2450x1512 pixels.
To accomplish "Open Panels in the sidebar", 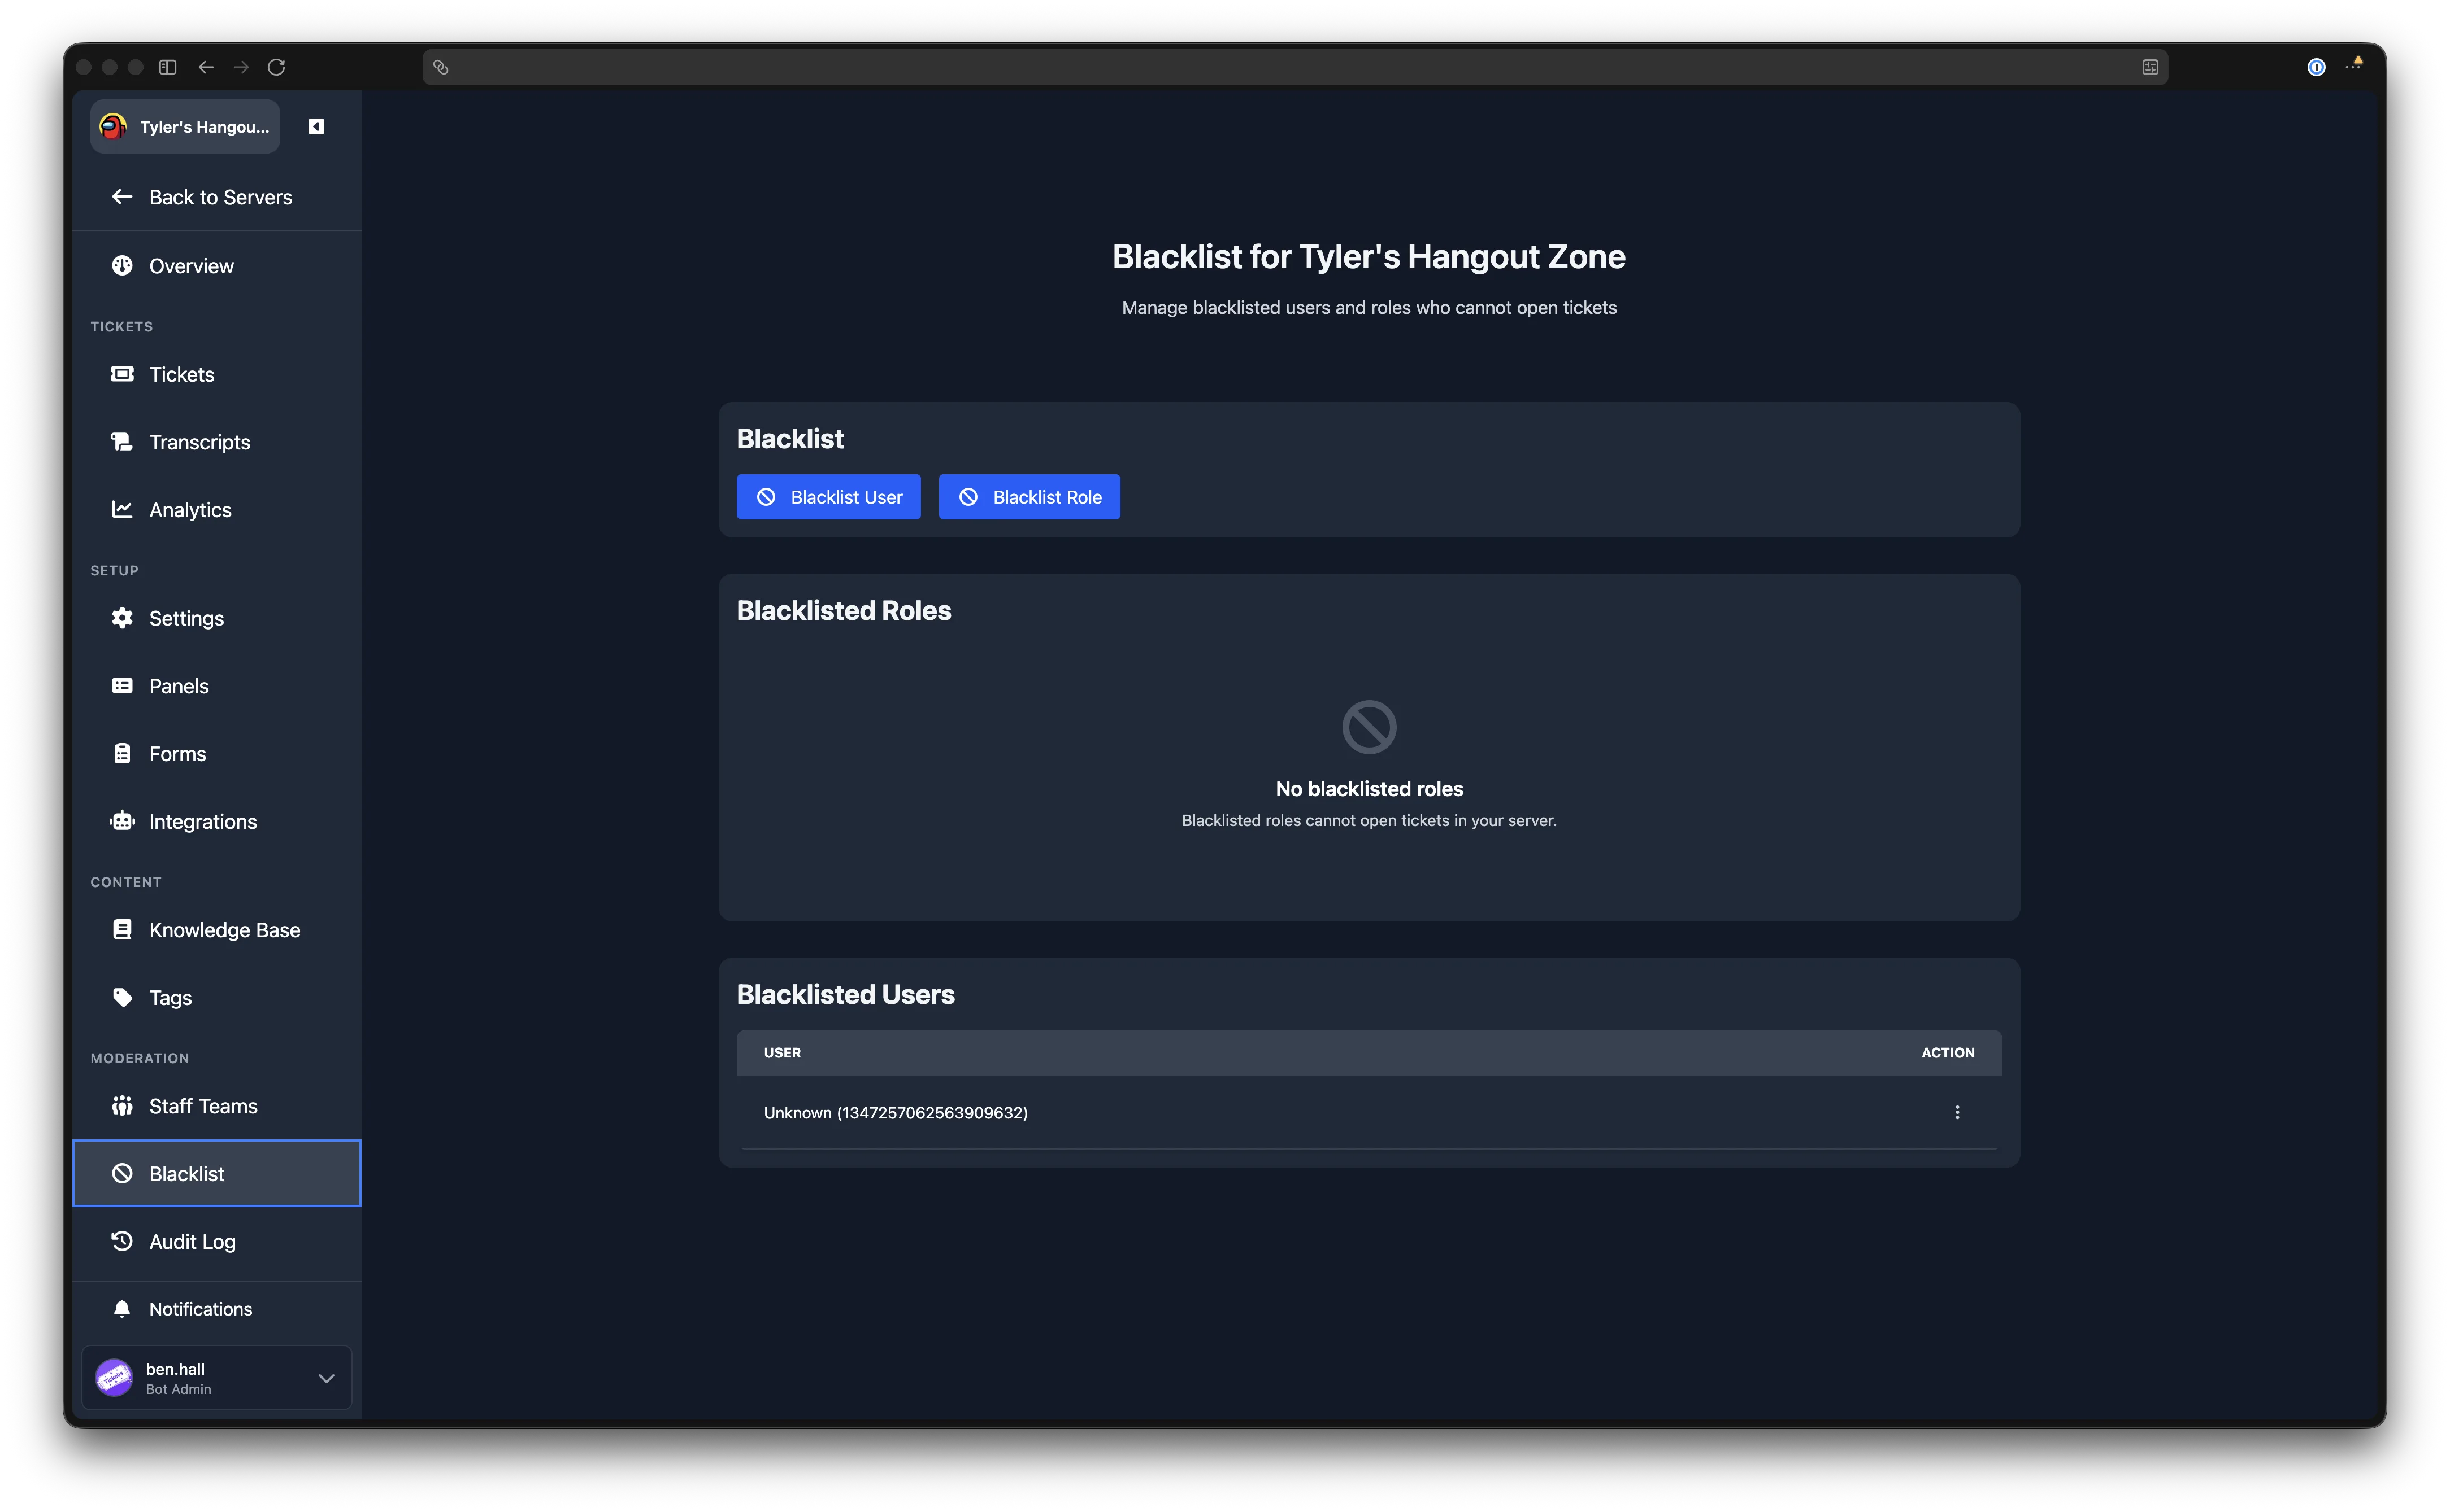I will point(217,686).
